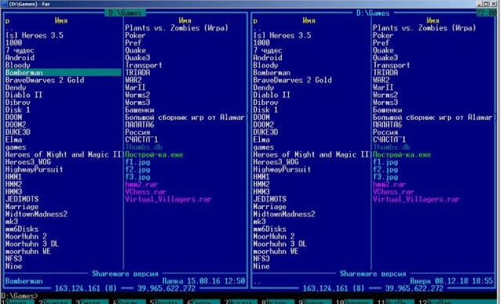Click the left panel "D:\Games" path title
The image size is (501, 304).
(x=125, y=13)
